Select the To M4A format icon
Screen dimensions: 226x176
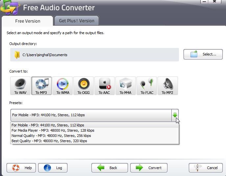[x=126, y=86]
